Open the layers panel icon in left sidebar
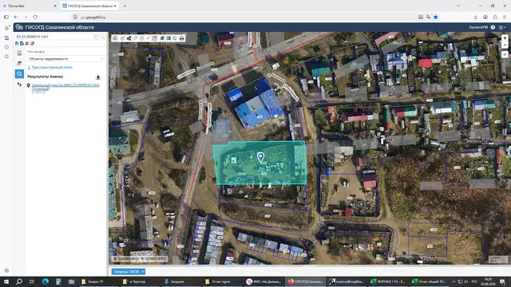 click(19, 64)
